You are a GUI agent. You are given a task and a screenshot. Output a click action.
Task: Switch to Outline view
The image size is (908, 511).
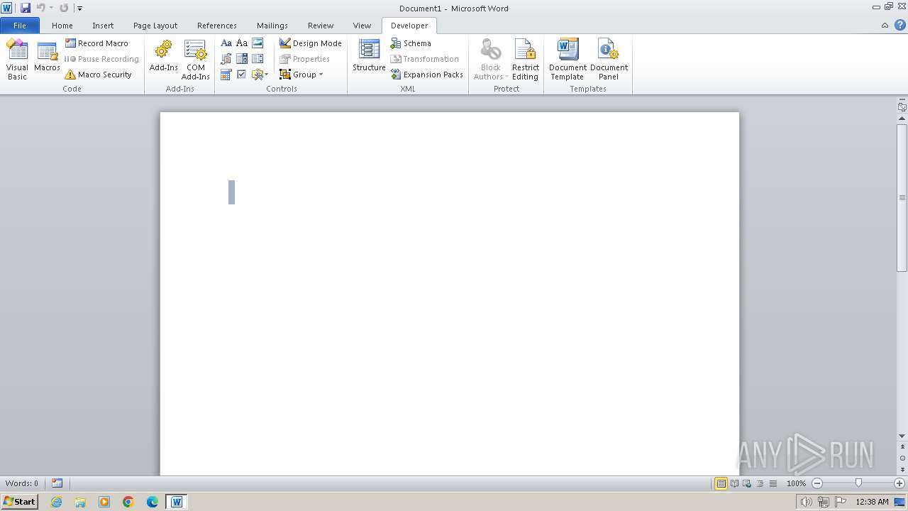pyautogui.click(x=760, y=483)
